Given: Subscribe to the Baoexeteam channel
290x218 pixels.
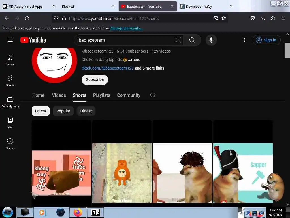Looking at the screenshot, I should [x=95, y=80].
